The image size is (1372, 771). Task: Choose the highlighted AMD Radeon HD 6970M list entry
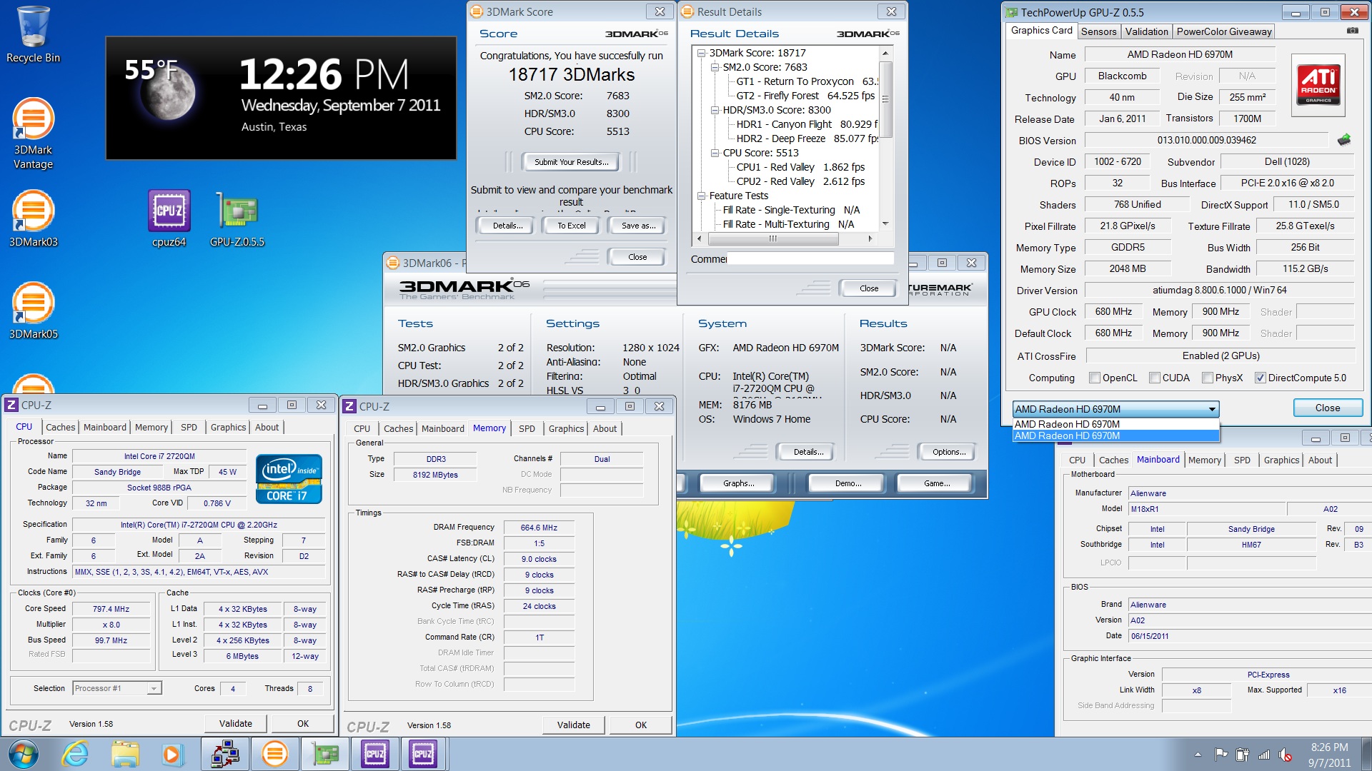click(1115, 435)
